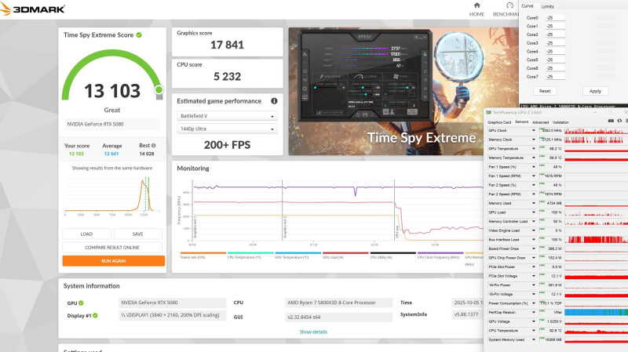The height and width of the screenshot is (352, 628).
Task: Click the Graphics score value 17 841
Action: coord(227,45)
